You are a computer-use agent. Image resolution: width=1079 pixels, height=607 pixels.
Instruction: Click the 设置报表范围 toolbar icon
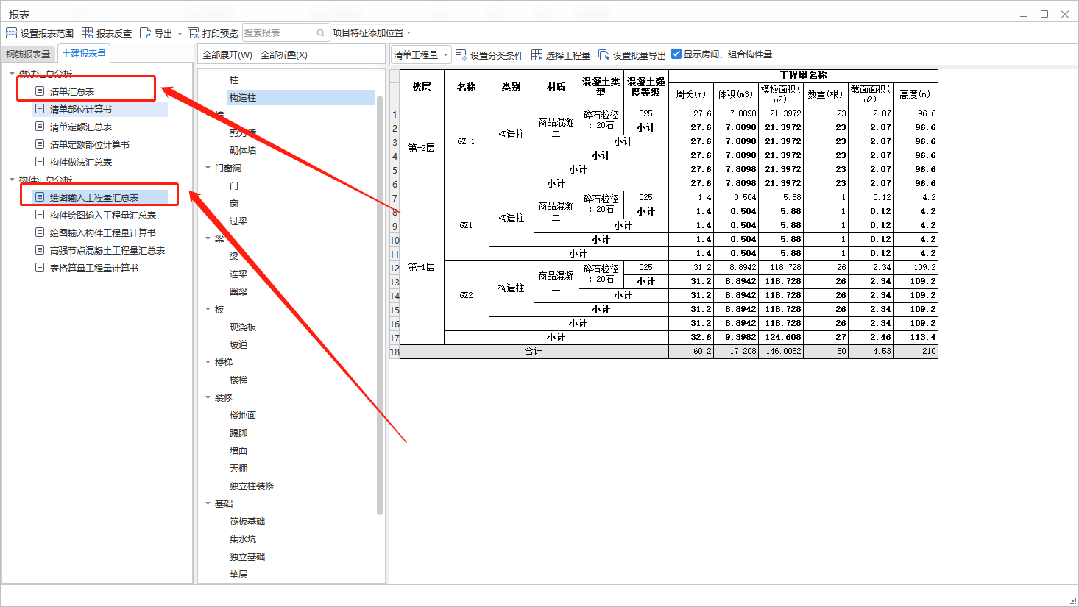(11, 33)
